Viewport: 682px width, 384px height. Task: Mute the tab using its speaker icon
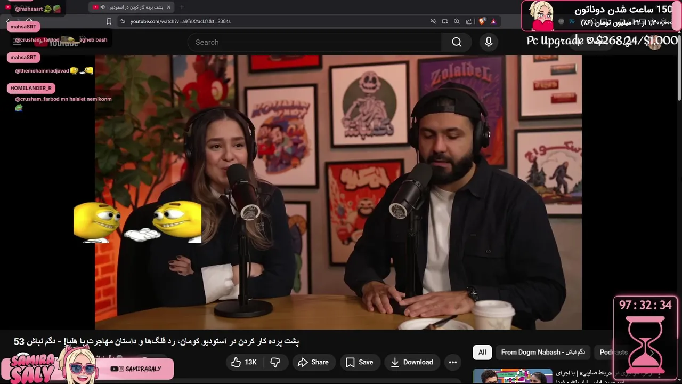pos(102,7)
